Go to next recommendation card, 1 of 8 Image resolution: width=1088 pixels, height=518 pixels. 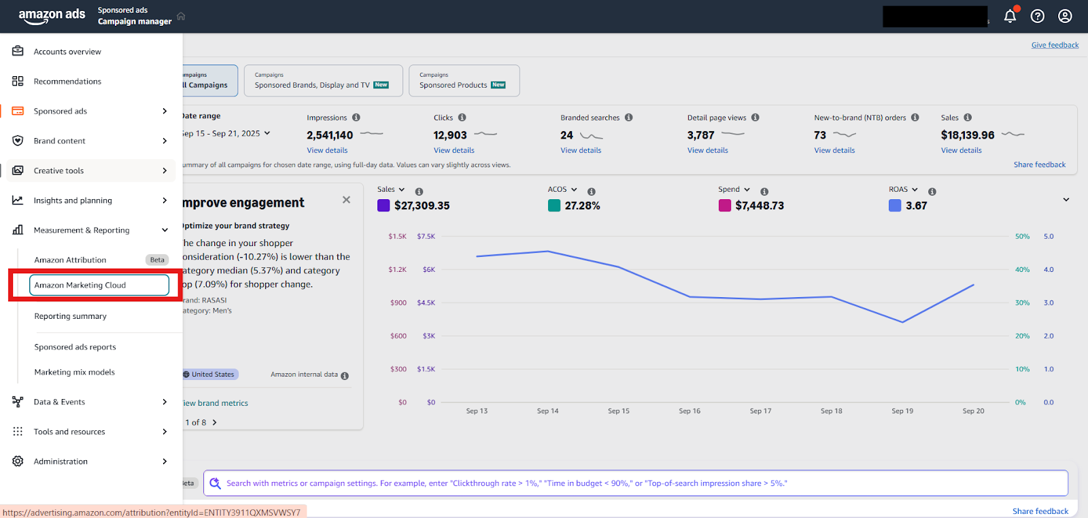[215, 422]
